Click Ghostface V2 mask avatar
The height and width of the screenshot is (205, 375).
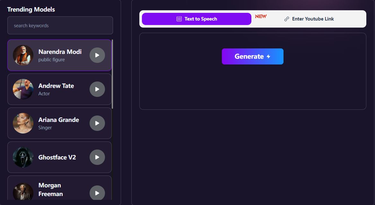[23, 157]
